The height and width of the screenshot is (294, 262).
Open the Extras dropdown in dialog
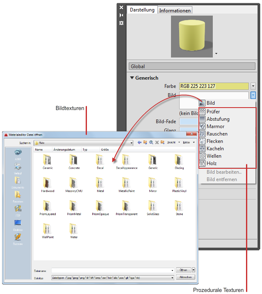pos(194,142)
